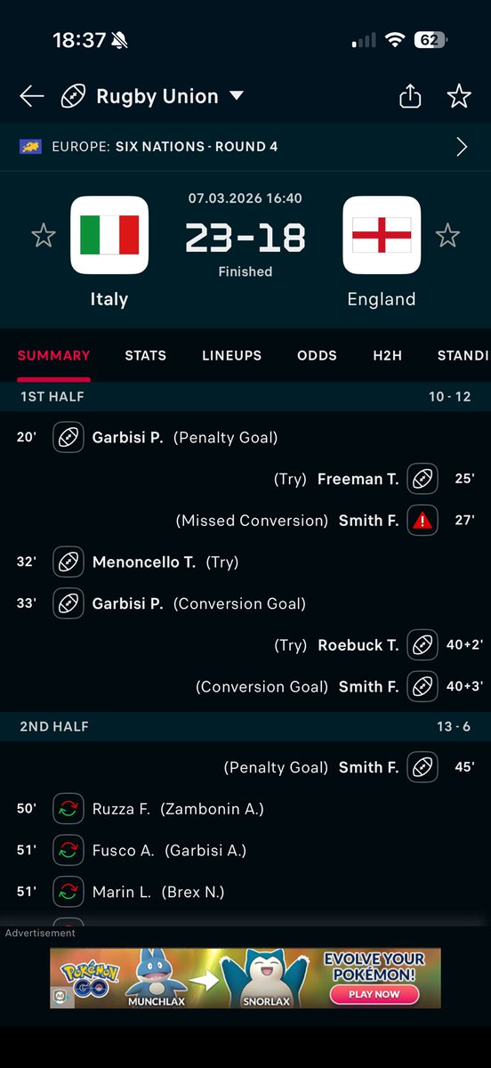The height and width of the screenshot is (1068, 491).
Task: Tap Play Now on Pokémon ad
Action: pos(374,994)
